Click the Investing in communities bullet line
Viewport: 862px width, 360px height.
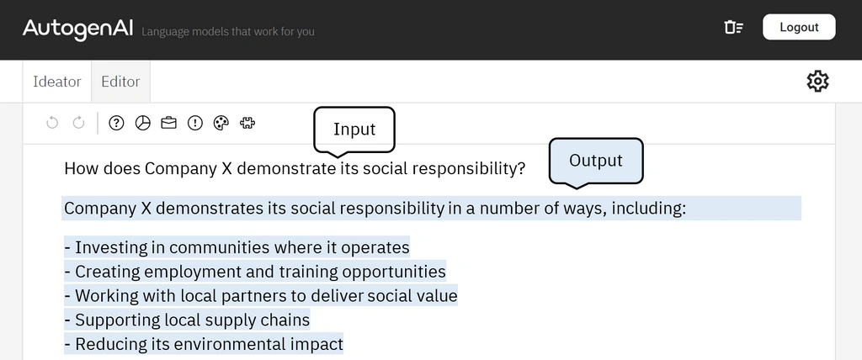(237, 247)
